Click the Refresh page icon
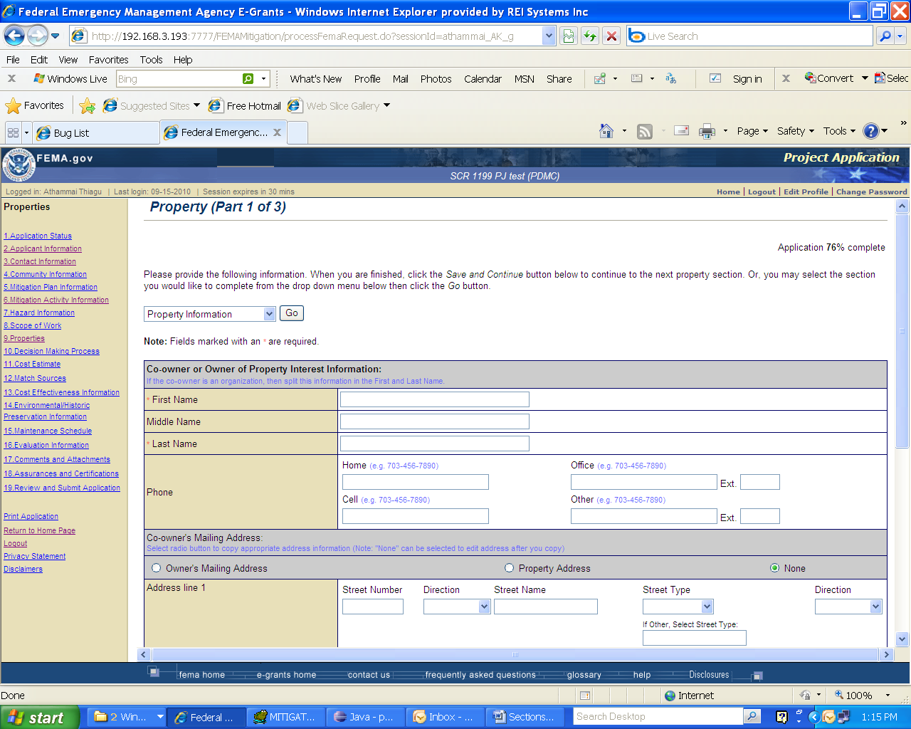This screenshot has width=911, height=729. coord(590,36)
